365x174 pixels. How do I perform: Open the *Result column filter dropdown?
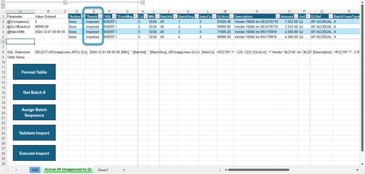point(100,16)
